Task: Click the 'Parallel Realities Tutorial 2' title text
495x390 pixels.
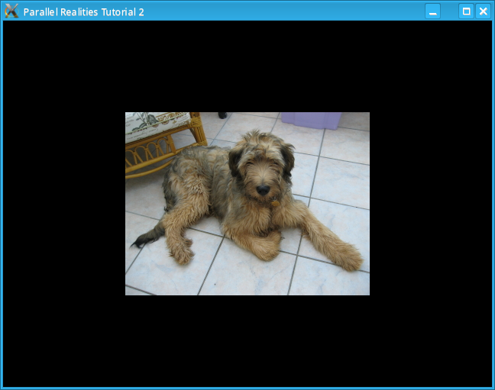Action: (x=84, y=12)
